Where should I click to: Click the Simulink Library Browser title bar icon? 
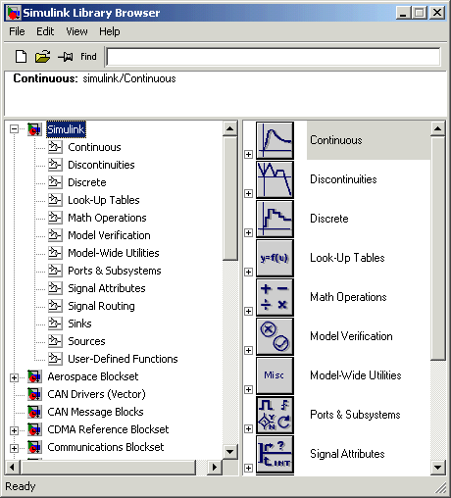pos(14,13)
